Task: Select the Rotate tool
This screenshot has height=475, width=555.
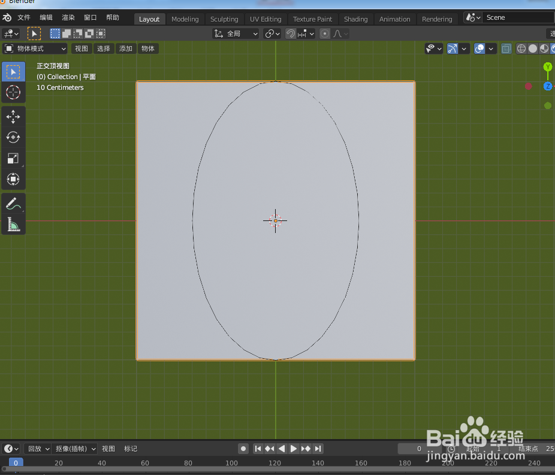Action: click(13, 137)
